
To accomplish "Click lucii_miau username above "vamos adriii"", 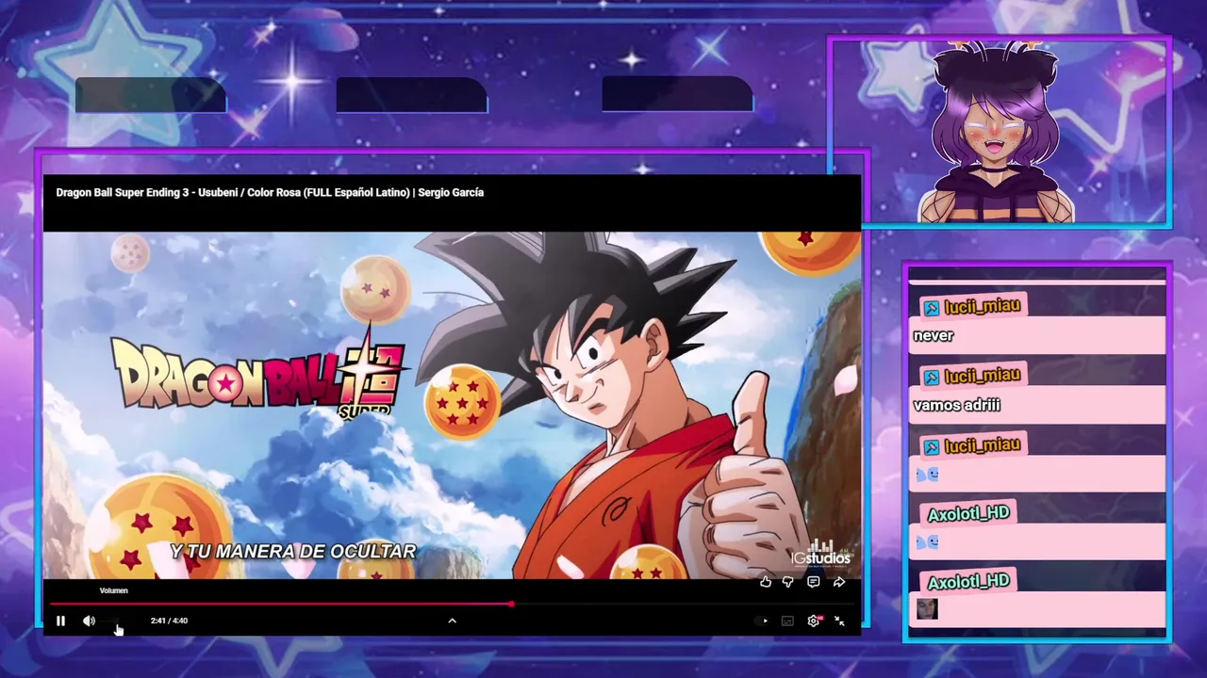I will (982, 377).
